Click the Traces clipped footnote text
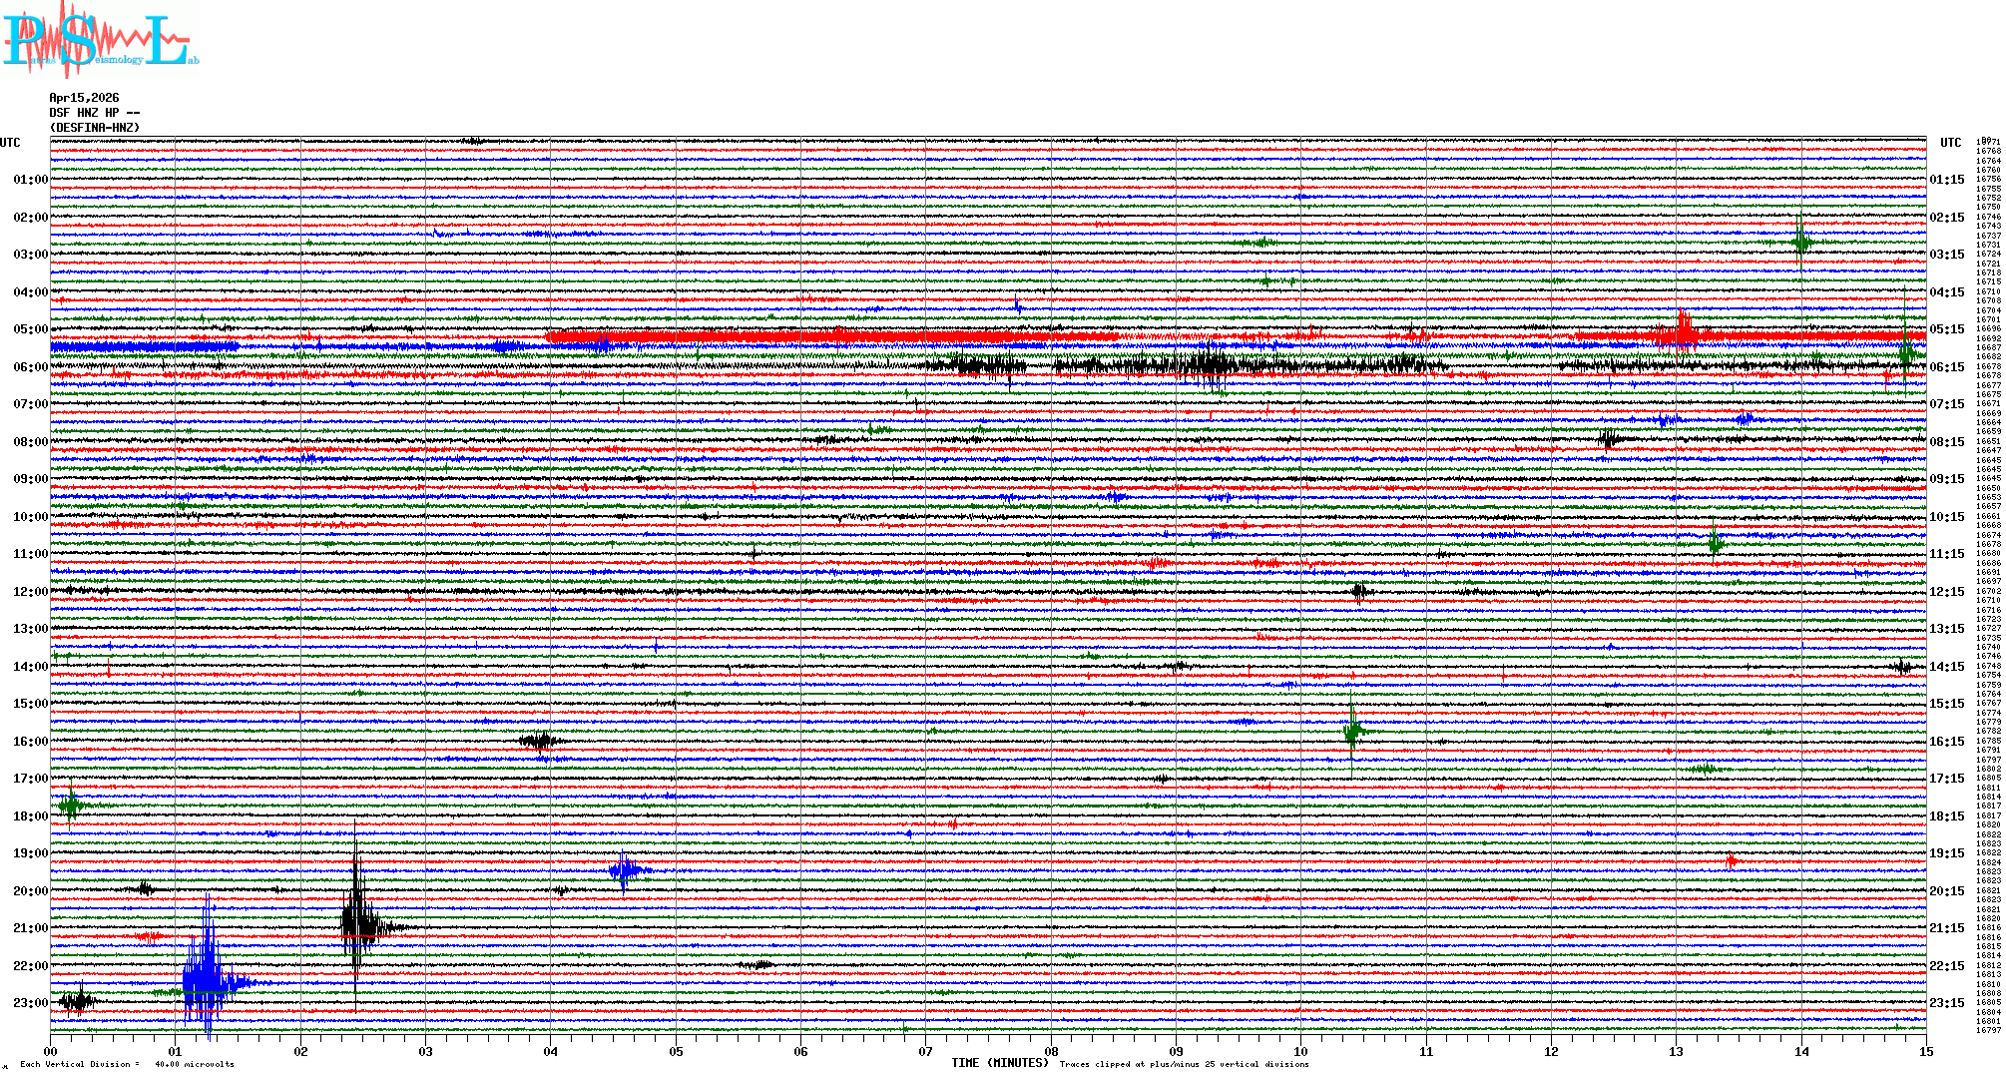Image resolution: width=2006 pixels, height=1078 pixels. (1184, 1064)
